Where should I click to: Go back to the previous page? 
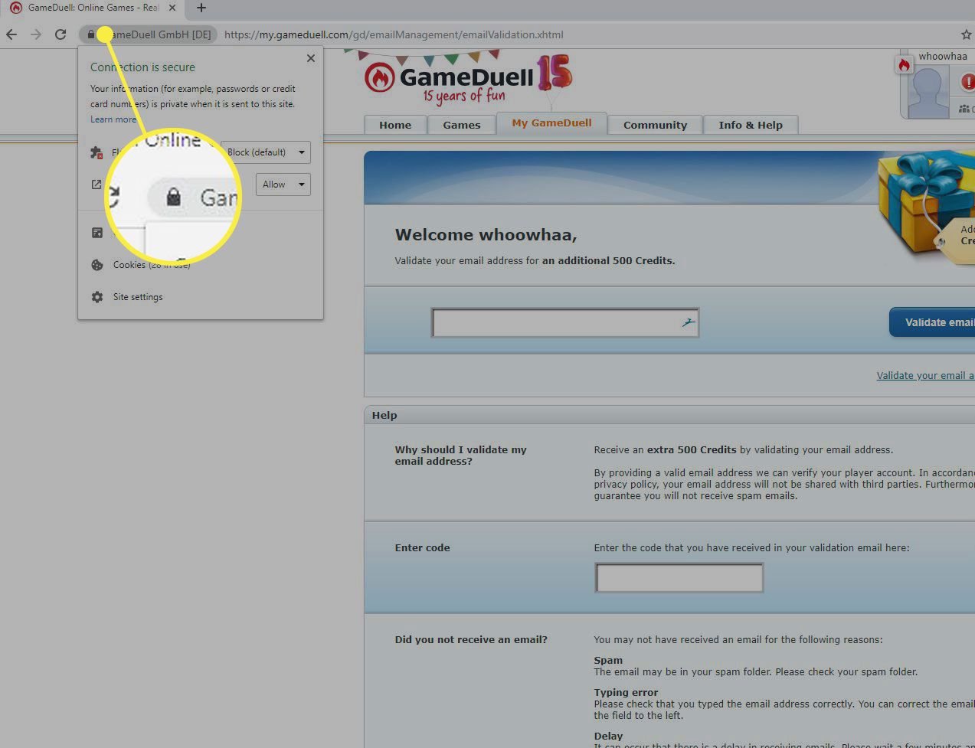click(x=11, y=34)
